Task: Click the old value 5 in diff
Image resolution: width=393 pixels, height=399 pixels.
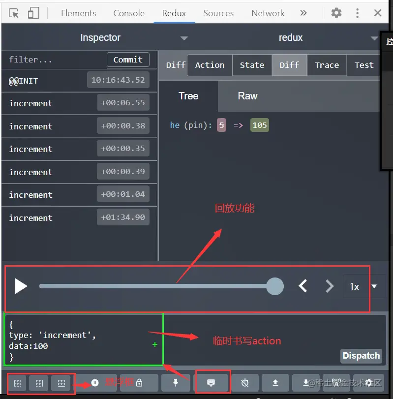Action: tap(221, 125)
